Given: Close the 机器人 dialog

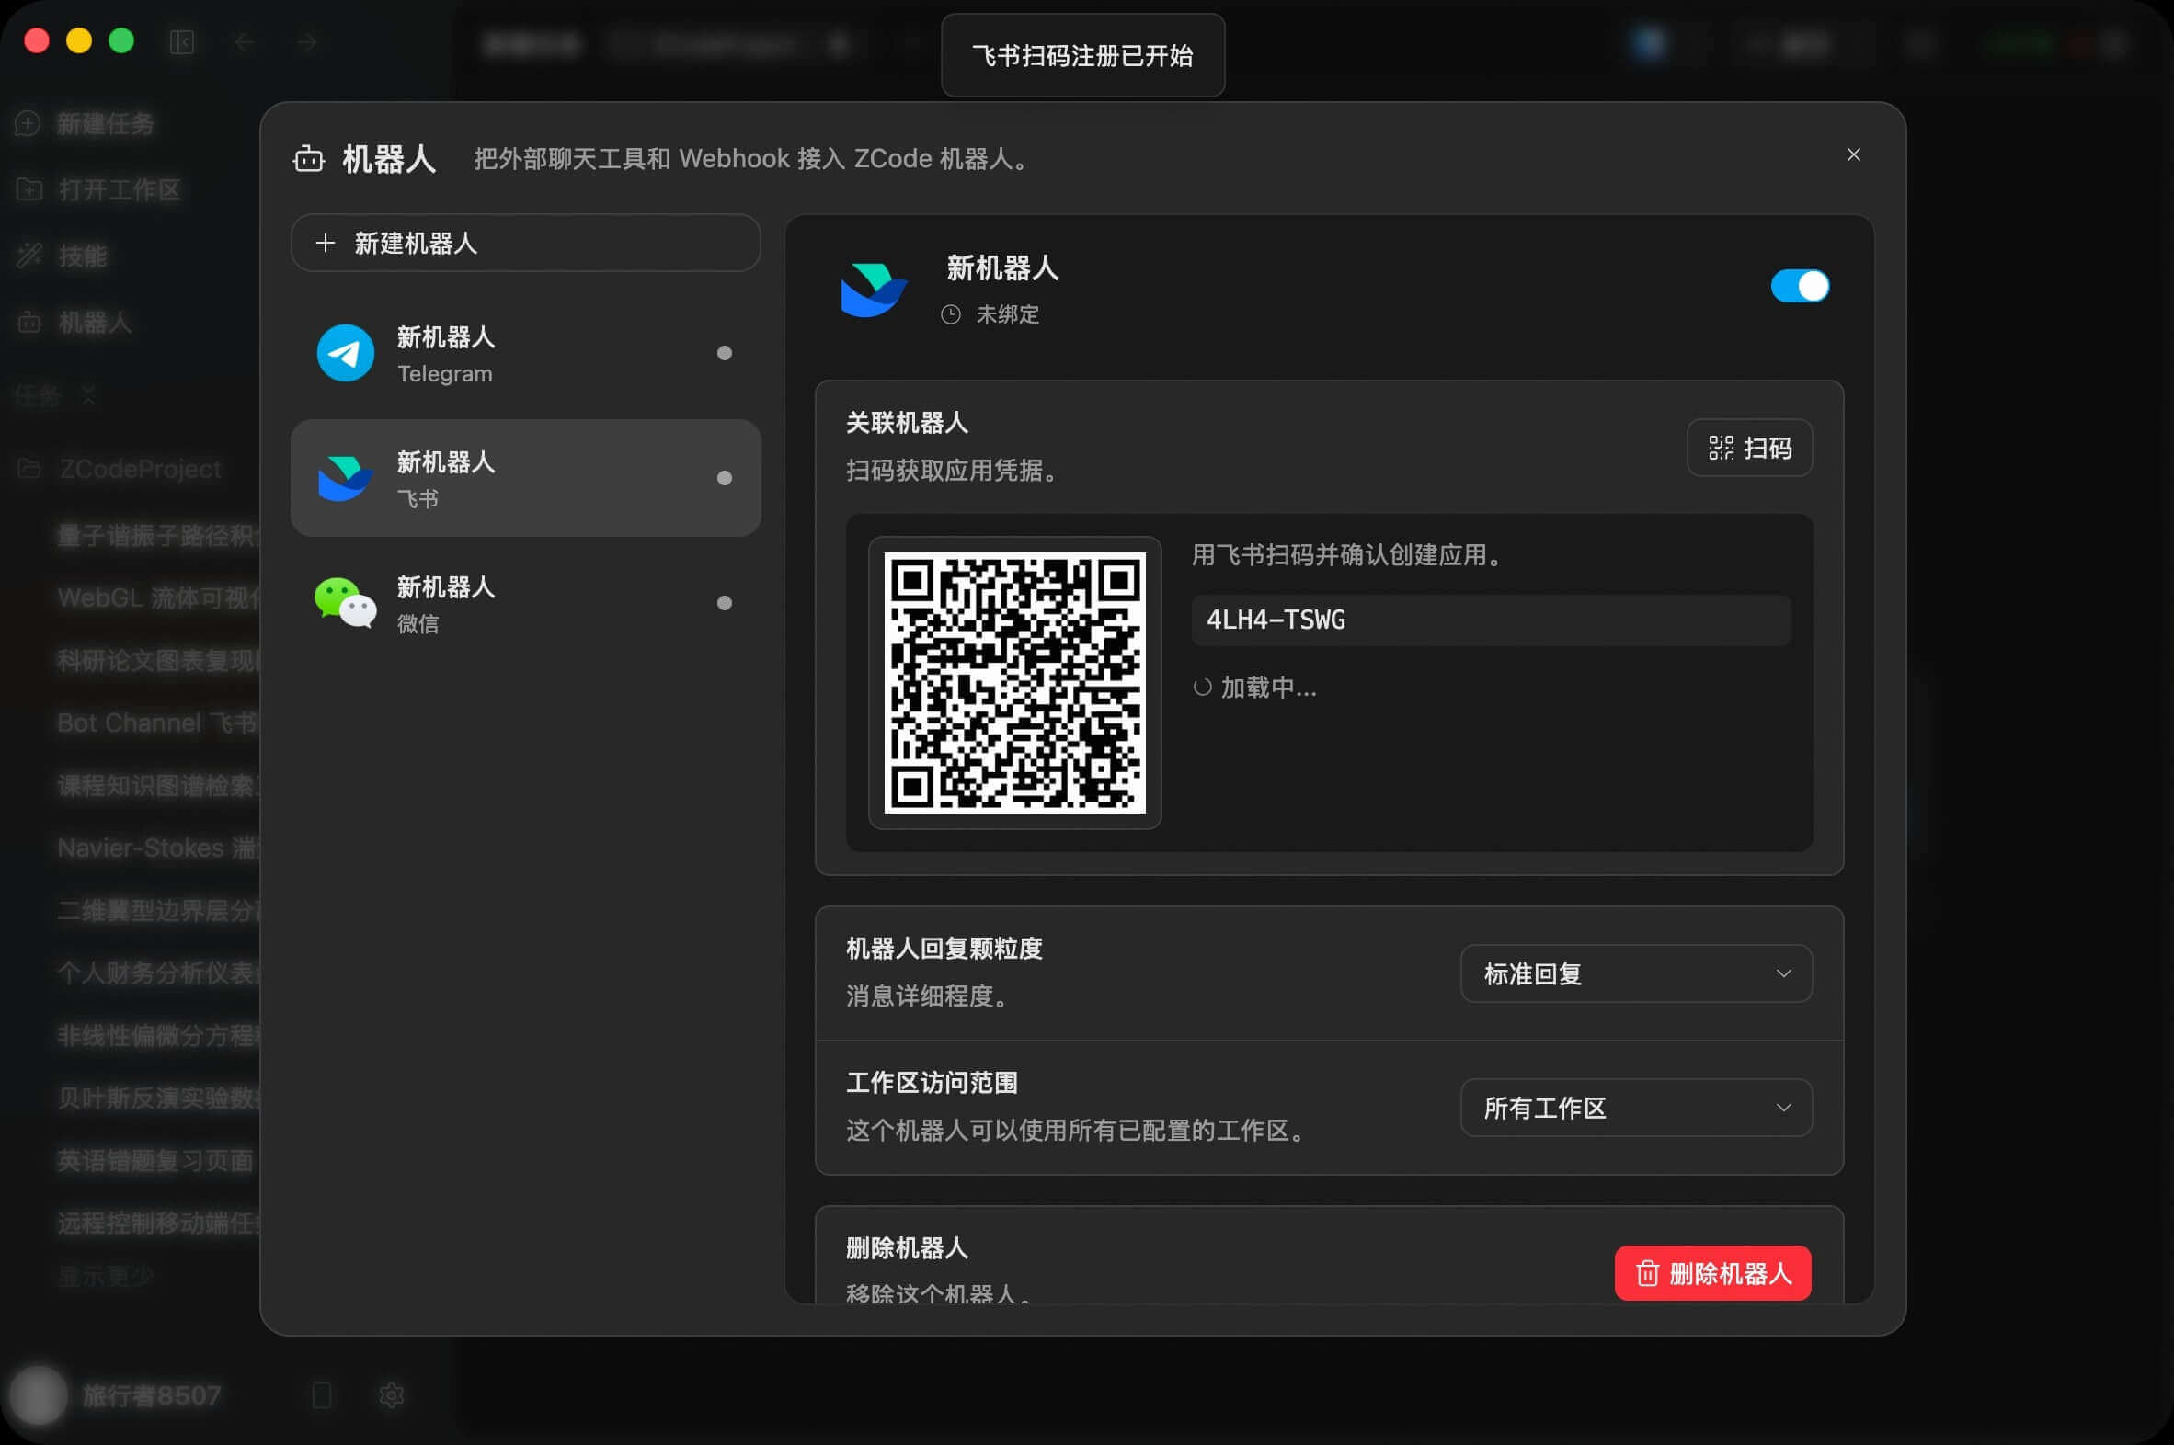Looking at the screenshot, I should pos(1853,154).
